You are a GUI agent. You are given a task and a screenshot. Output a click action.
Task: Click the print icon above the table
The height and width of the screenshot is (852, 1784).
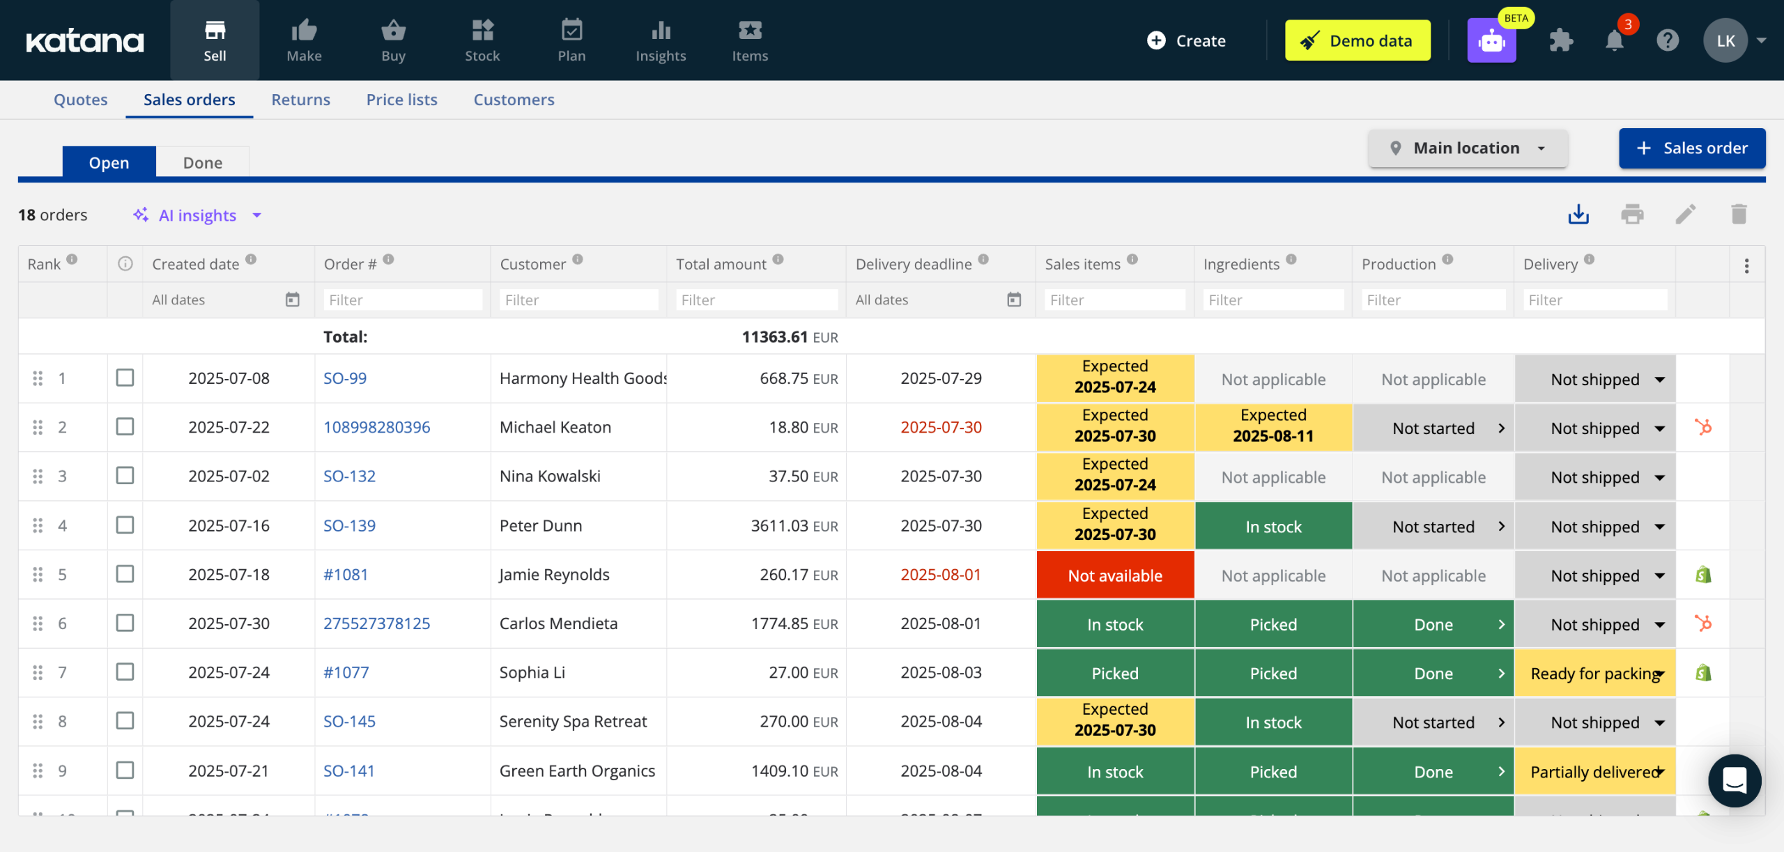pos(1632,215)
